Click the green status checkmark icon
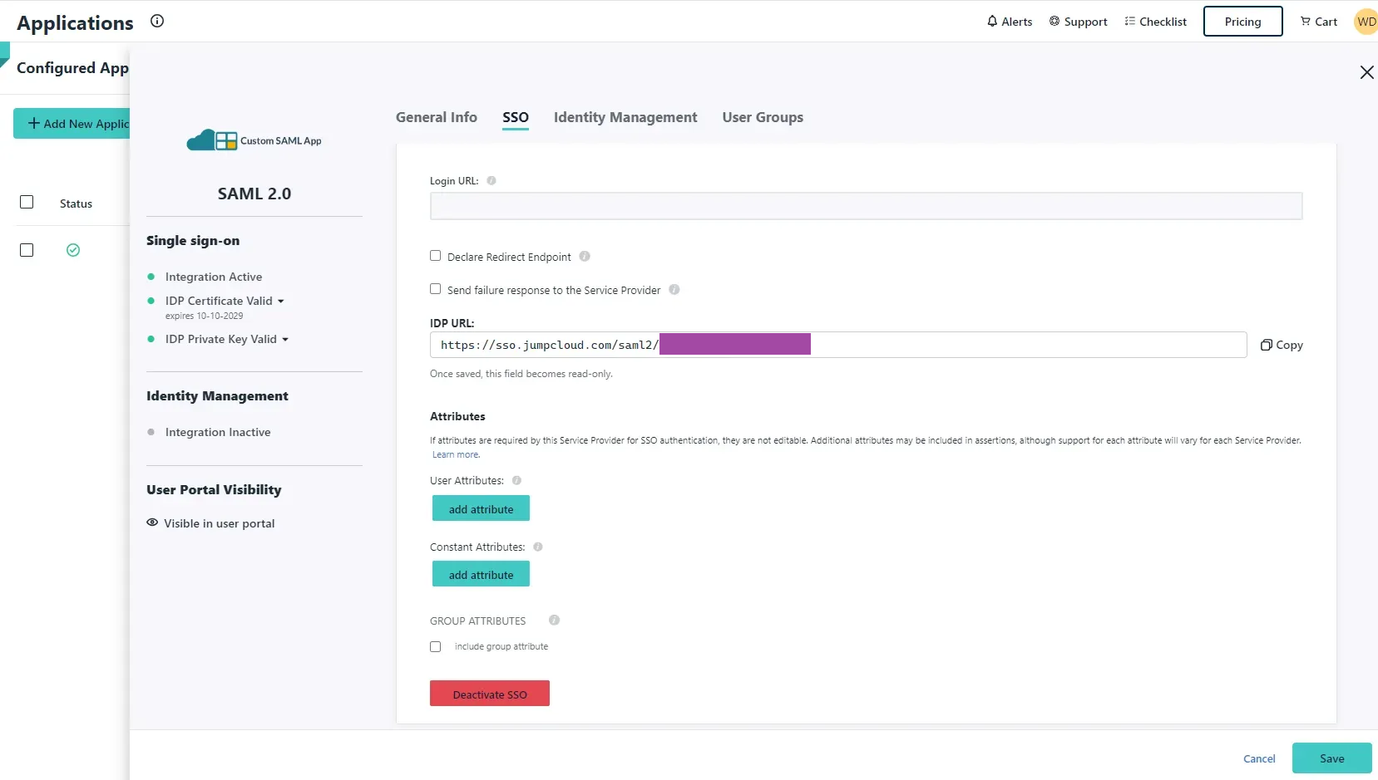Image resolution: width=1378 pixels, height=780 pixels. pyautogui.click(x=73, y=250)
